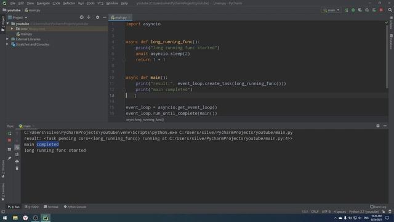
Task: Click the editor vertical scrollbar
Action: (x=387, y=57)
